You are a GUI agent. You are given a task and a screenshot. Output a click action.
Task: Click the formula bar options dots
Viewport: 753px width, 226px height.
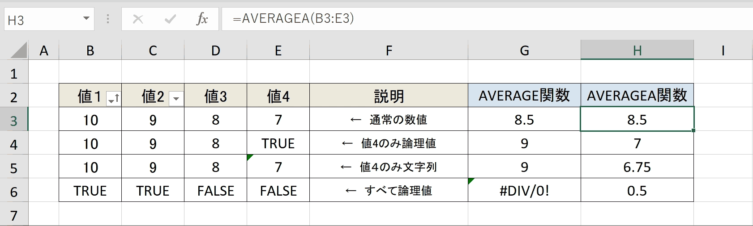point(108,19)
